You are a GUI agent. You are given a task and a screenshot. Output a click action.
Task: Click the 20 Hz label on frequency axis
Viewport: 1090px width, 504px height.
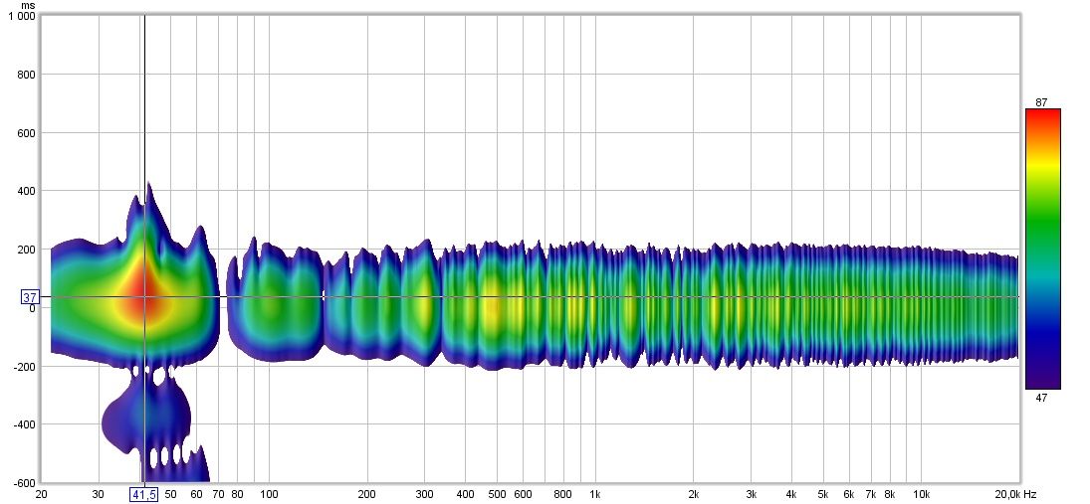41,494
